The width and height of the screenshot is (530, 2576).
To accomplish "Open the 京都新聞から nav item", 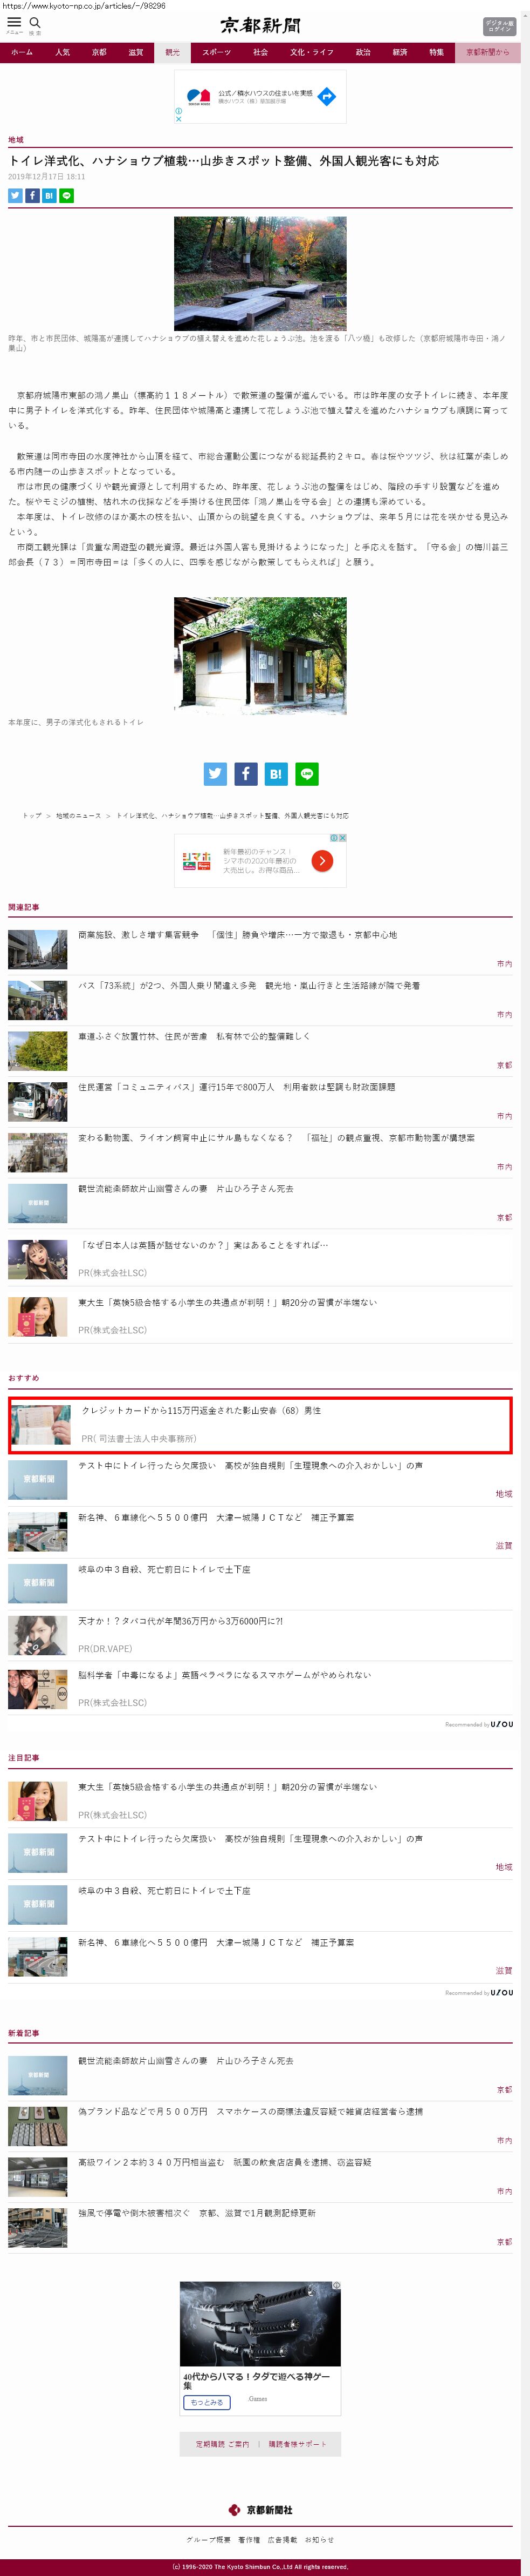I will 488,52.
